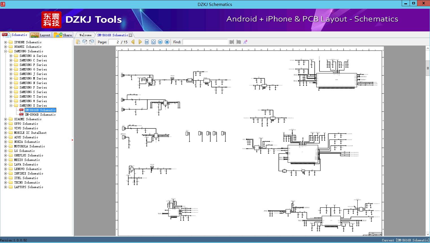Image resolution: width=430 pixels, height=243 pixels.
Task: Select the VIVO Schematic label
Action: tap(26, 128)
